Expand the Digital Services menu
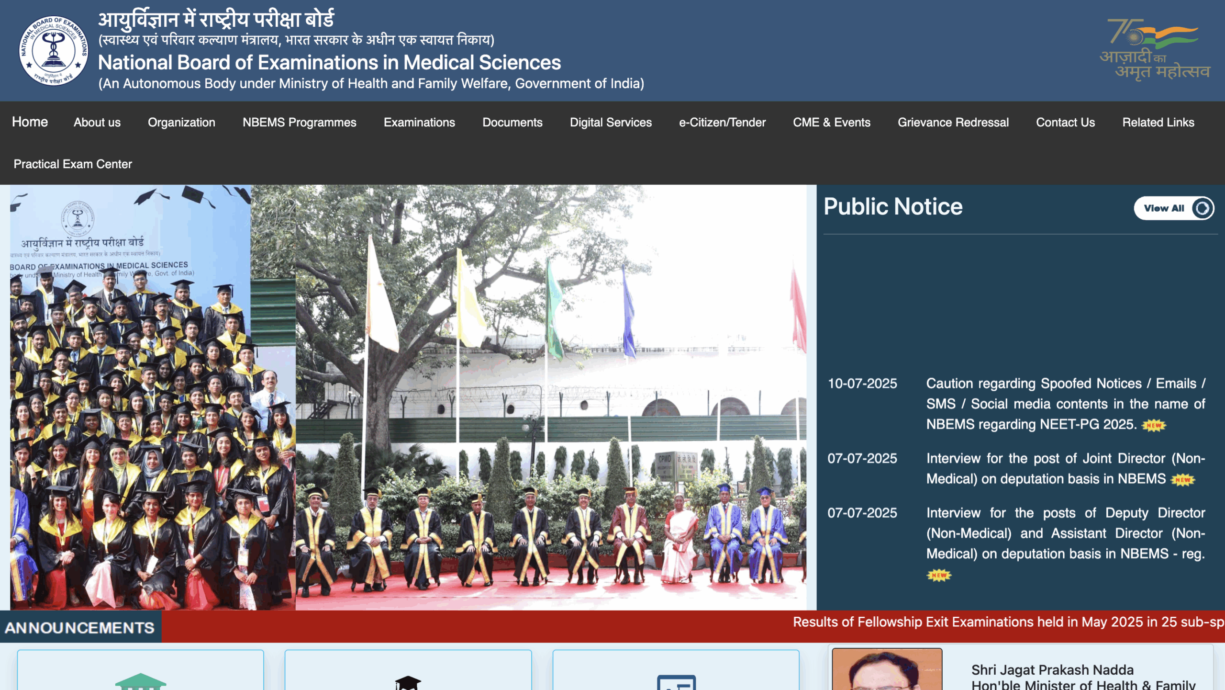Viewport: 1225px width, 690px height. (x=611, y=123)
